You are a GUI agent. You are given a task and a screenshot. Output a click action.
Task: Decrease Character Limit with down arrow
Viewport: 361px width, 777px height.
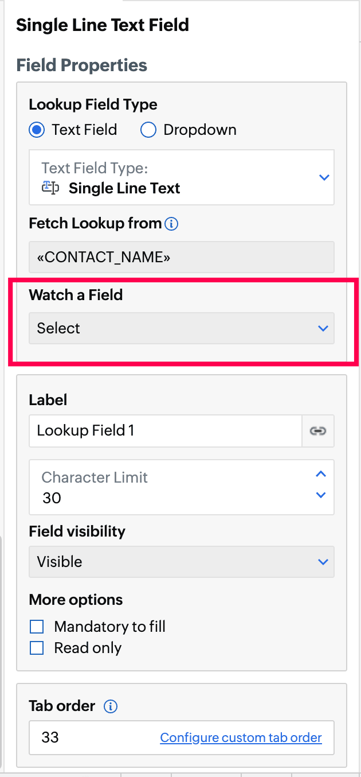coord(321,495)
